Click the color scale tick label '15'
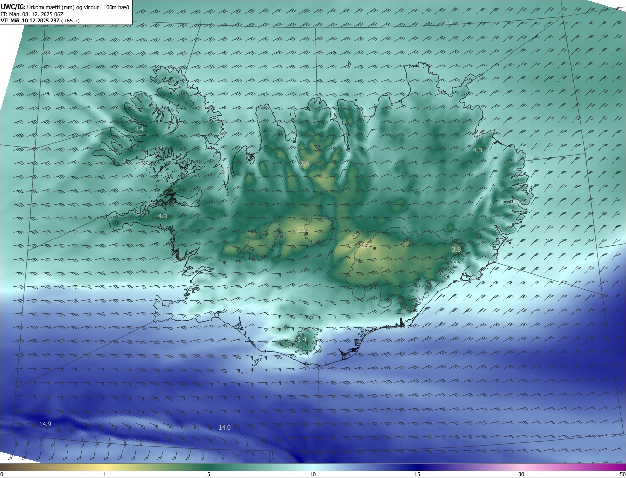This screenshot has width=626, height=478. (417, 474)
